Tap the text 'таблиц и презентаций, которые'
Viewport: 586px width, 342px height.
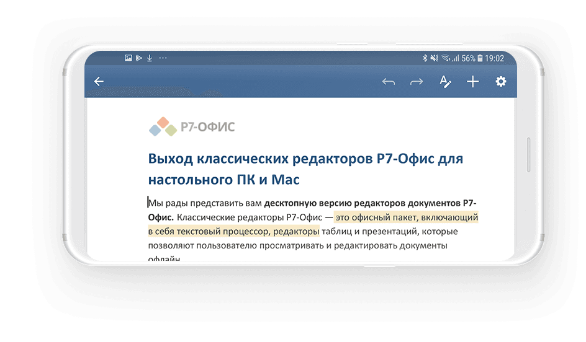390,231
